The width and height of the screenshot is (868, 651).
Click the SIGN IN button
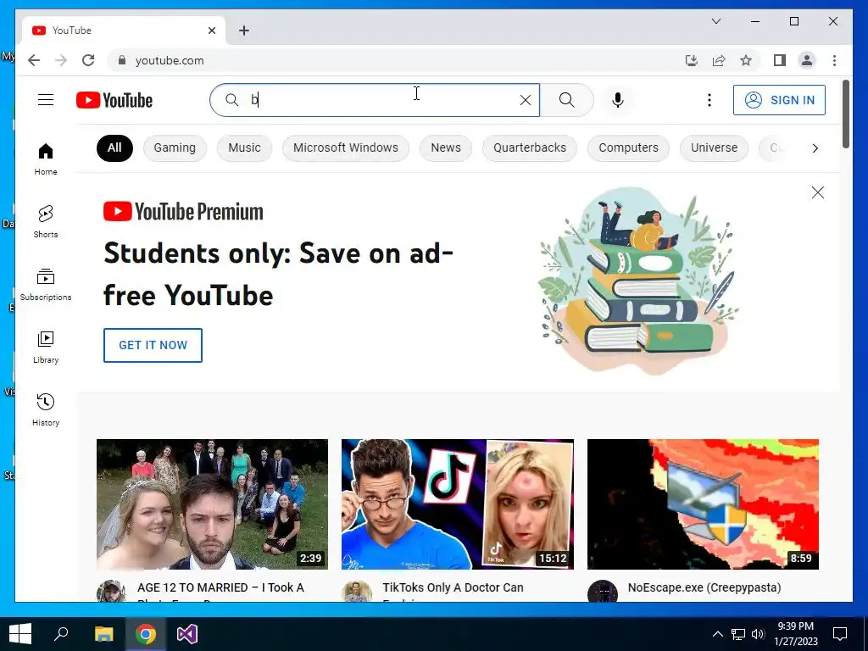pos(779,100)
